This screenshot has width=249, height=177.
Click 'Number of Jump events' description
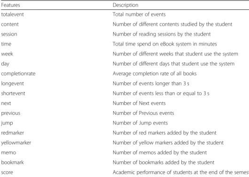pos(140,123)
